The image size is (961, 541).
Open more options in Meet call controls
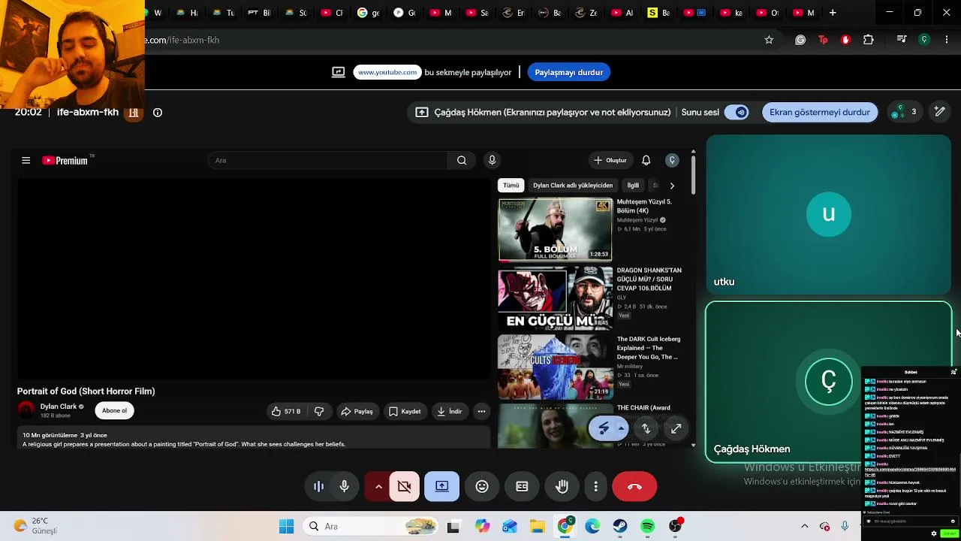(x=595, y=487)
